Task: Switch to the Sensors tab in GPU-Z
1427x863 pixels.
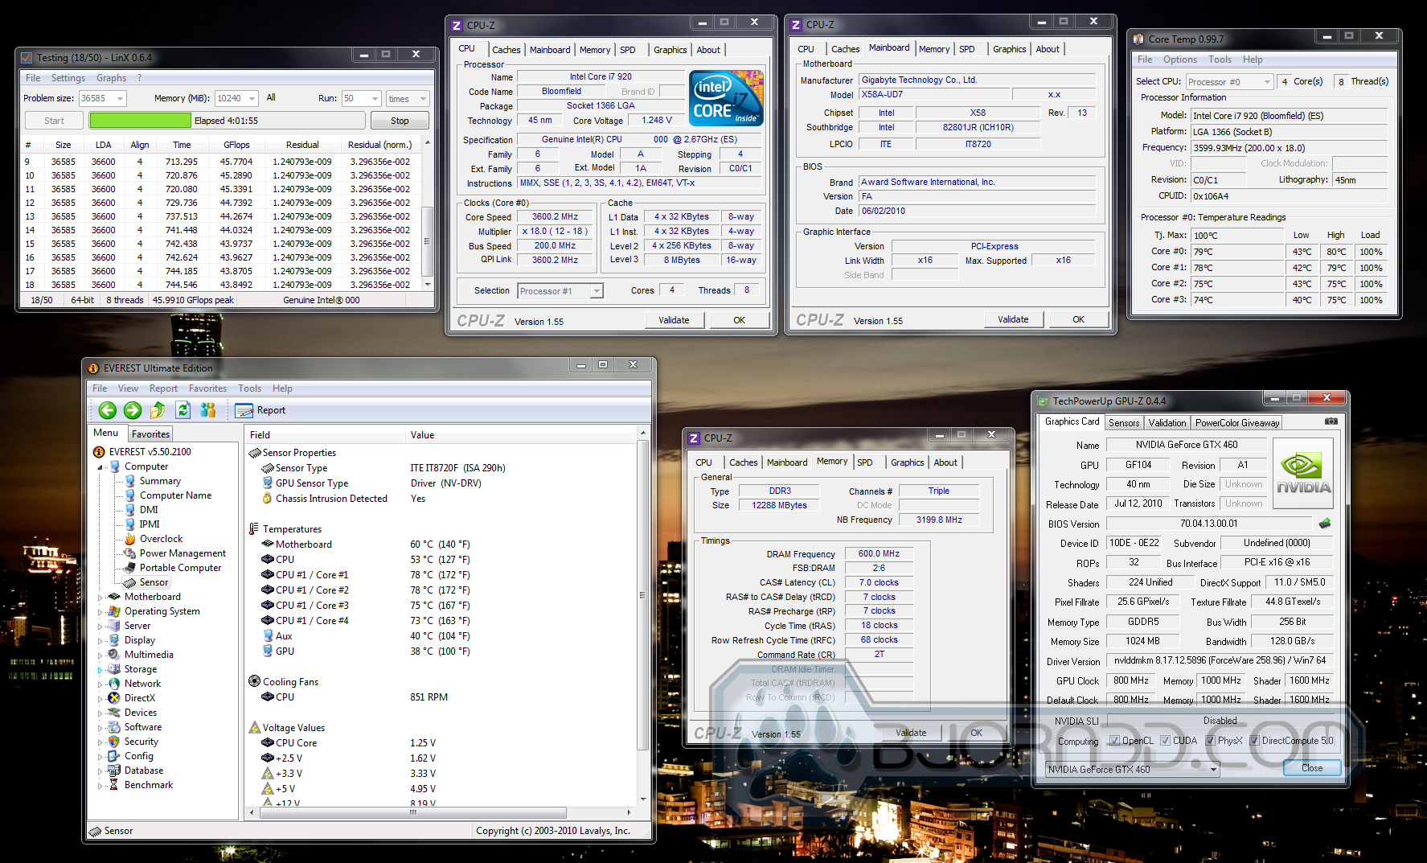Action: tap(1124, 423)
